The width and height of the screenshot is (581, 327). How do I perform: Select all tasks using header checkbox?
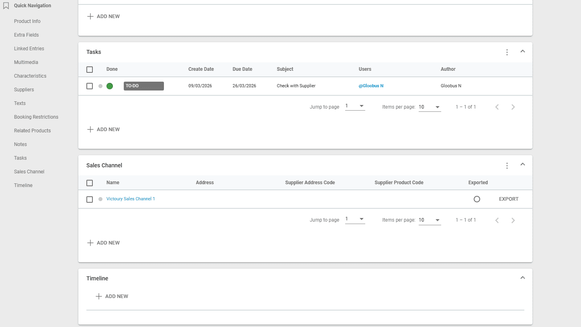click(90, 70)
